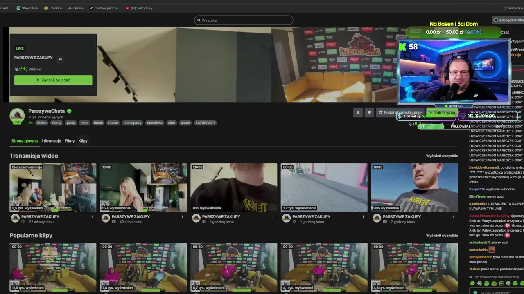Select the party tag
The image size is (524, 294).
(71, 123)
